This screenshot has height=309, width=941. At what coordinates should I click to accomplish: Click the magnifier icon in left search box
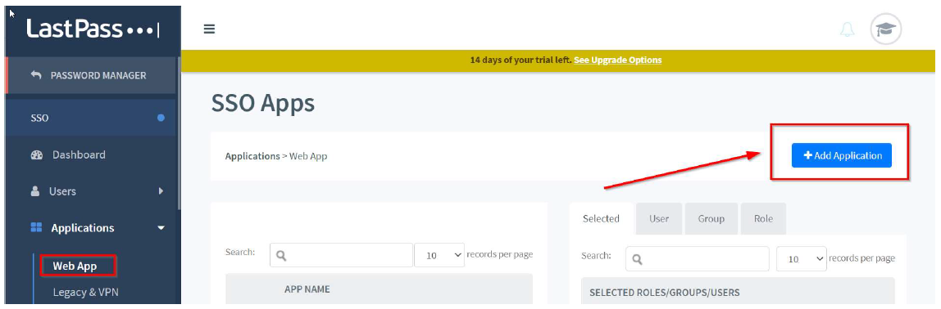(x=281, y=256)
